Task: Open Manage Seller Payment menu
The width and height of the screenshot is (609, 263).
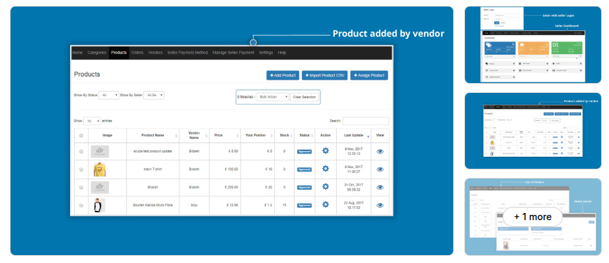Action: coord(233,53)
